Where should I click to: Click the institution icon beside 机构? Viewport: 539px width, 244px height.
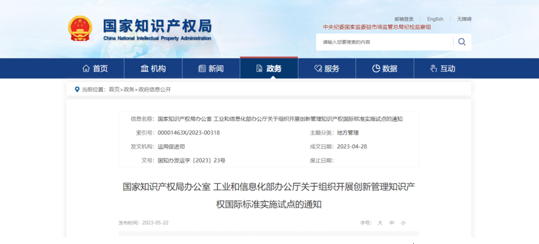(144, 68)
